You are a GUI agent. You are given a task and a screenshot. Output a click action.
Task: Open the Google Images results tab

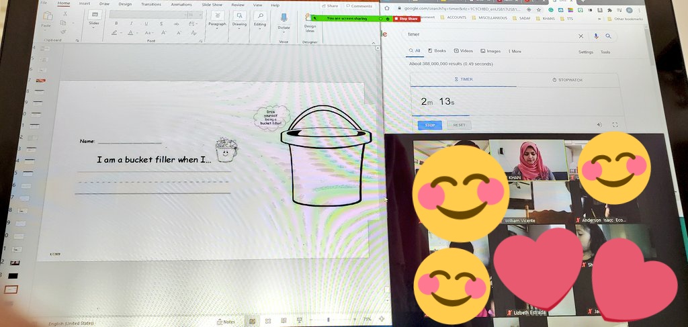[490, 51]
